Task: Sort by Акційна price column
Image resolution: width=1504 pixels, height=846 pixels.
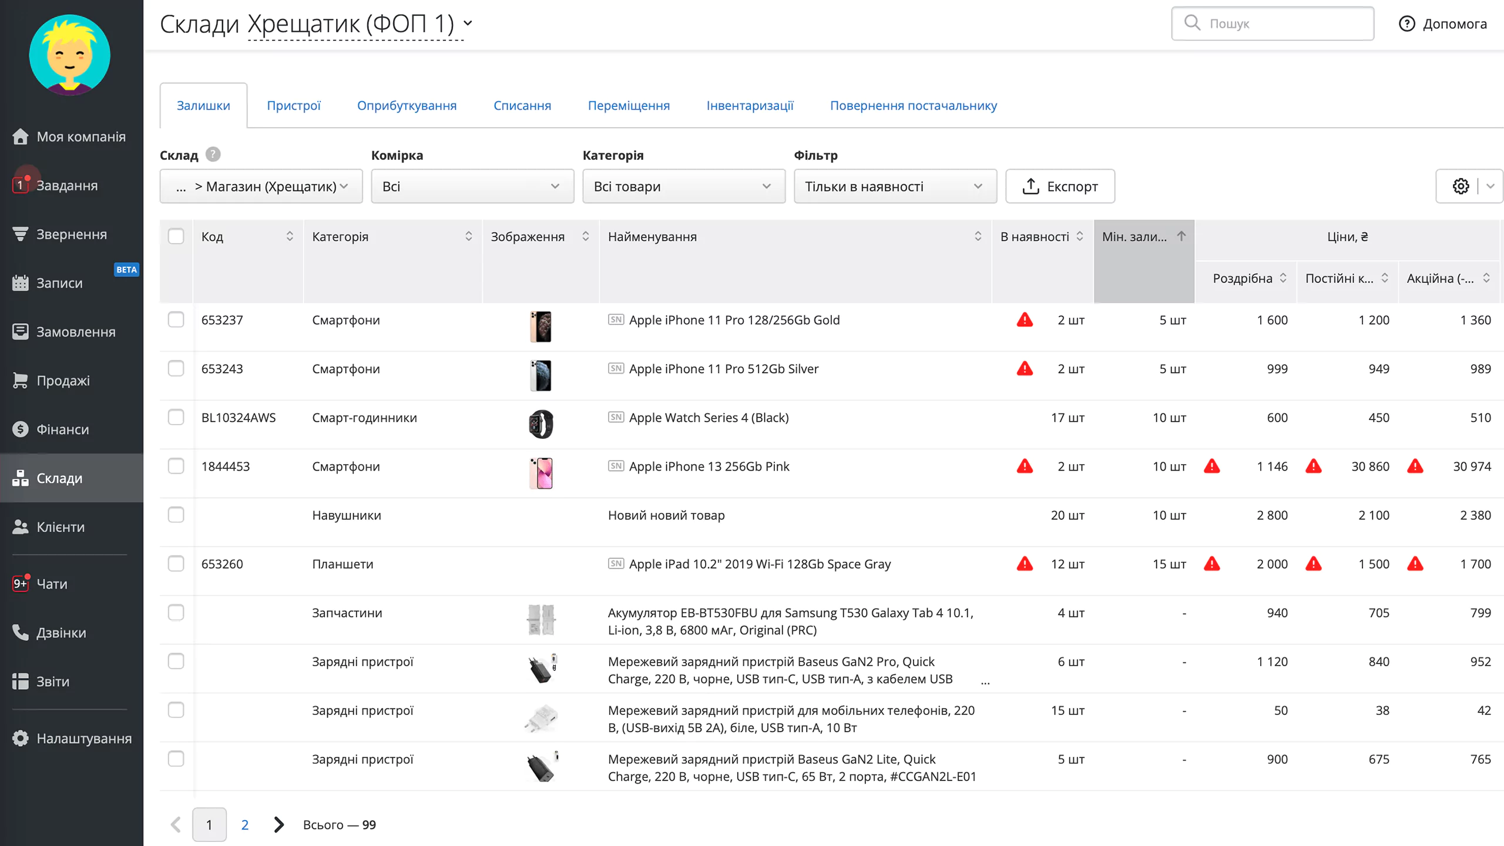Action: pyautogui.click(x=1486, y=278)
